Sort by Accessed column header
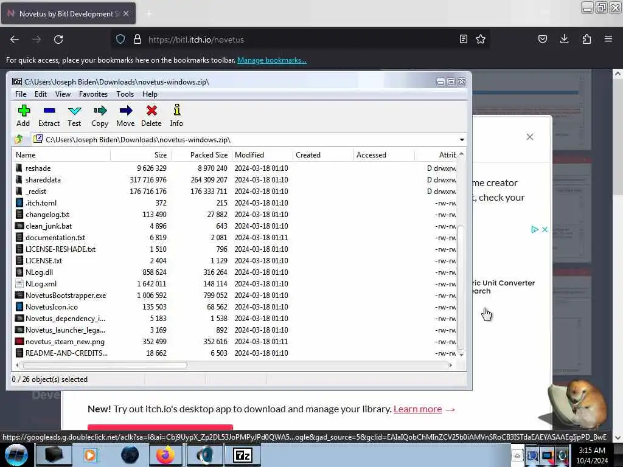This screenshot has width=623, height=467. coord(383,155)
